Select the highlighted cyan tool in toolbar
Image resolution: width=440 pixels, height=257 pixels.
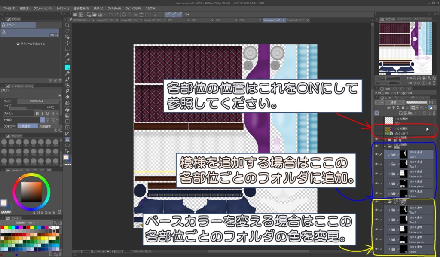pyautogui.click(x=67, y=67)
